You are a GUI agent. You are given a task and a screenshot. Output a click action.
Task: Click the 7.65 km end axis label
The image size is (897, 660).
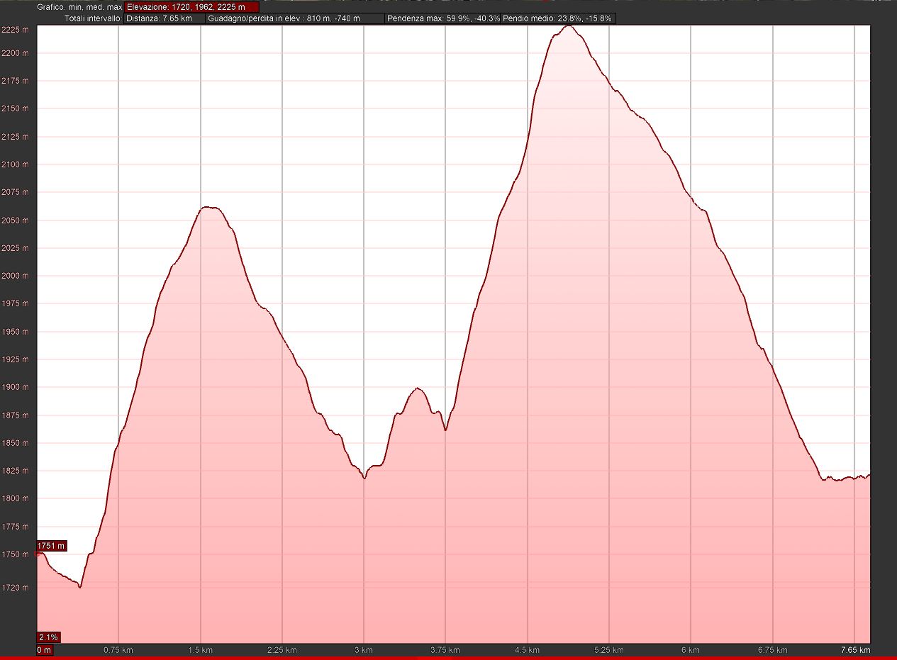click(x=855, y=649)
